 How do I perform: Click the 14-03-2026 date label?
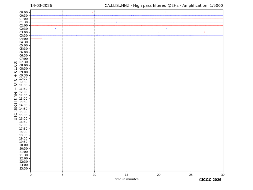[x=41, y=6]
